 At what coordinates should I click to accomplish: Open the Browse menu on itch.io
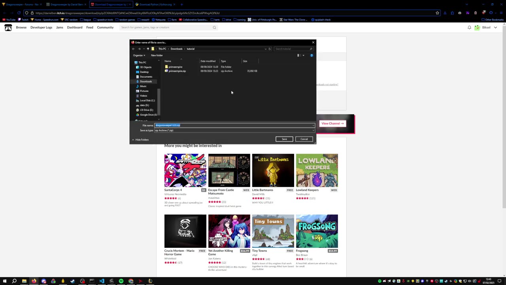point(21,27)
